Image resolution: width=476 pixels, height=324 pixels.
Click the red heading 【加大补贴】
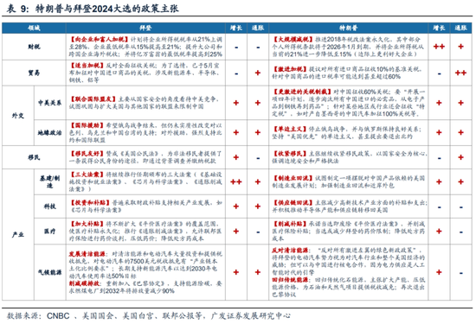(87, 224)
